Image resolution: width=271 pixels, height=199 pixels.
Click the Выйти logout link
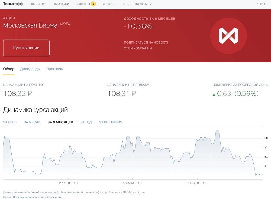[262, 4]
